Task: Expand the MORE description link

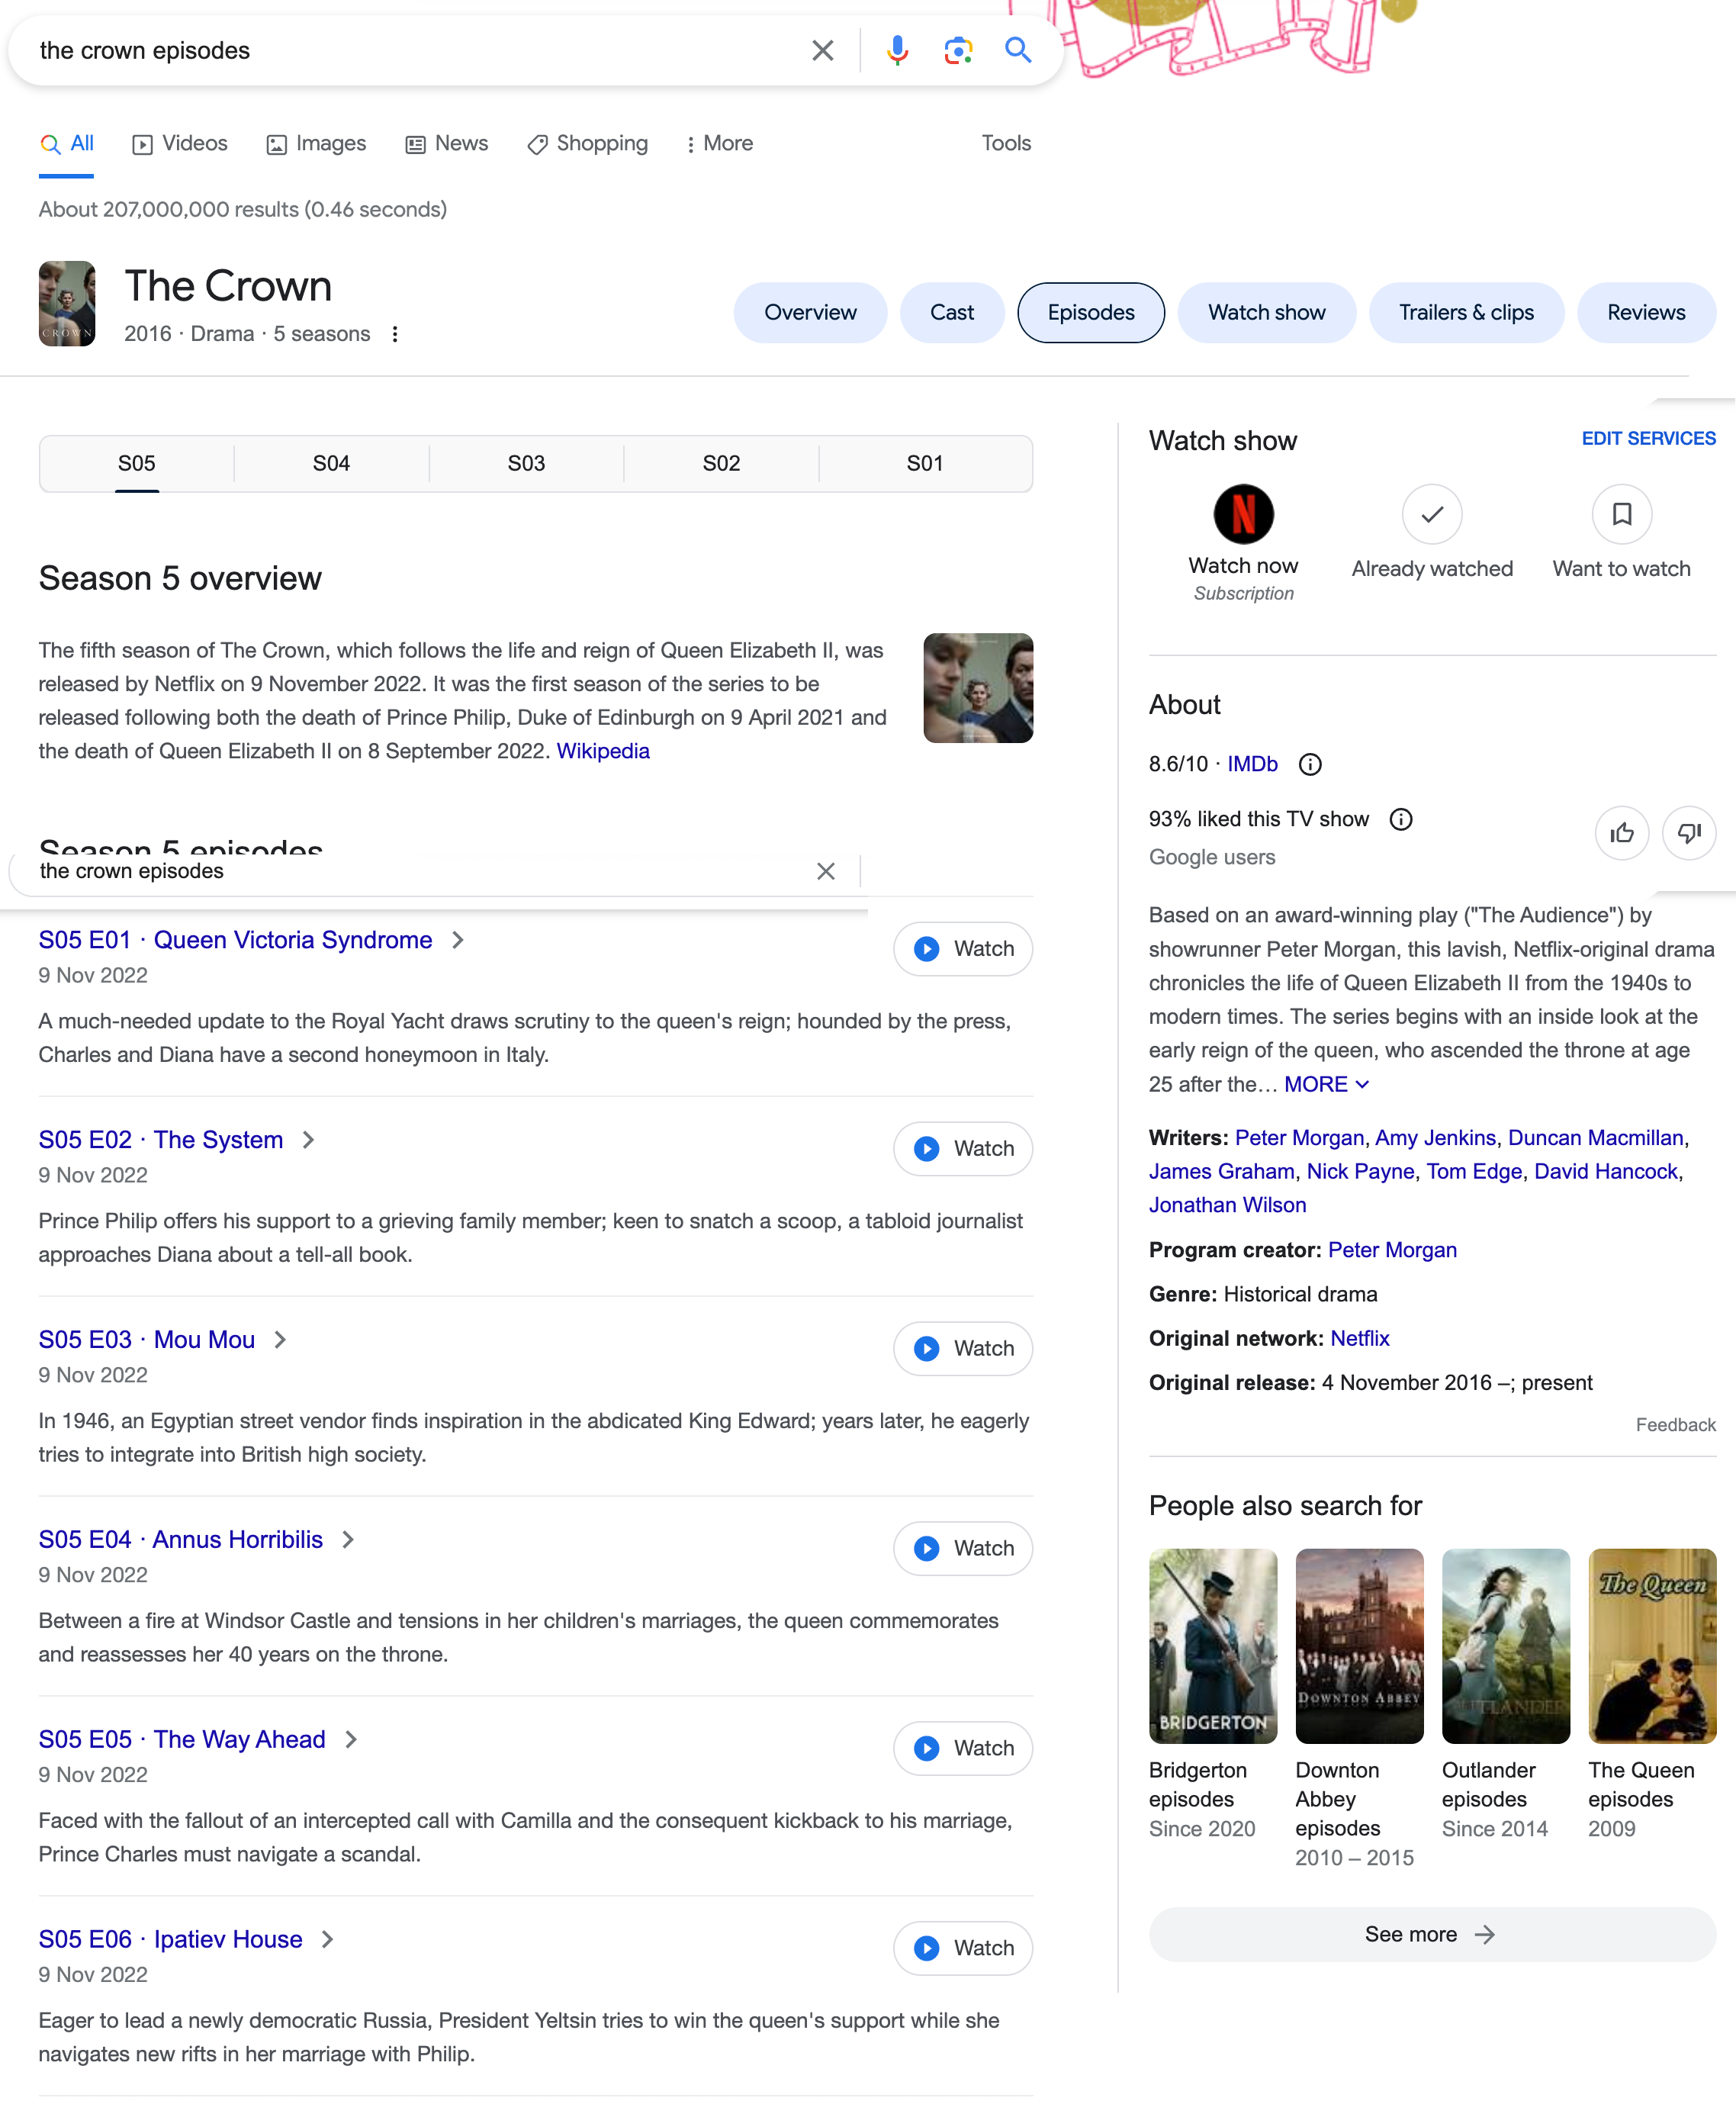Action: (1325, 1084)
